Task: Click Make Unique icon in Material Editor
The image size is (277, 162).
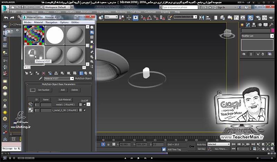Action: [56, 73]
